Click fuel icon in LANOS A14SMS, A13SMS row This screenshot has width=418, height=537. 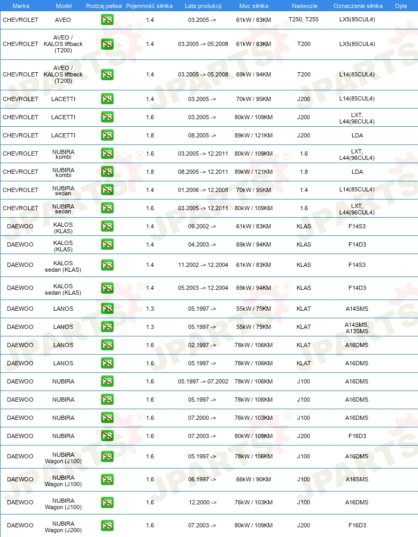coord(107,327)
